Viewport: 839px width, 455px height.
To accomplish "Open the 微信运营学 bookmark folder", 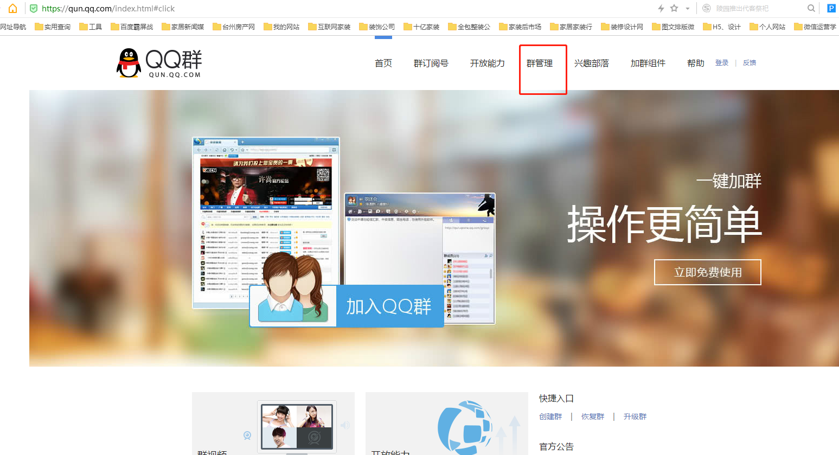I will (x=815, y=27).
